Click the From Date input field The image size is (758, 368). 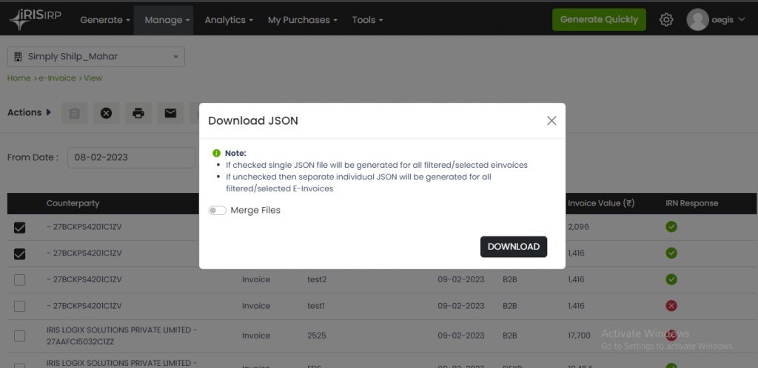click(131, 157)
